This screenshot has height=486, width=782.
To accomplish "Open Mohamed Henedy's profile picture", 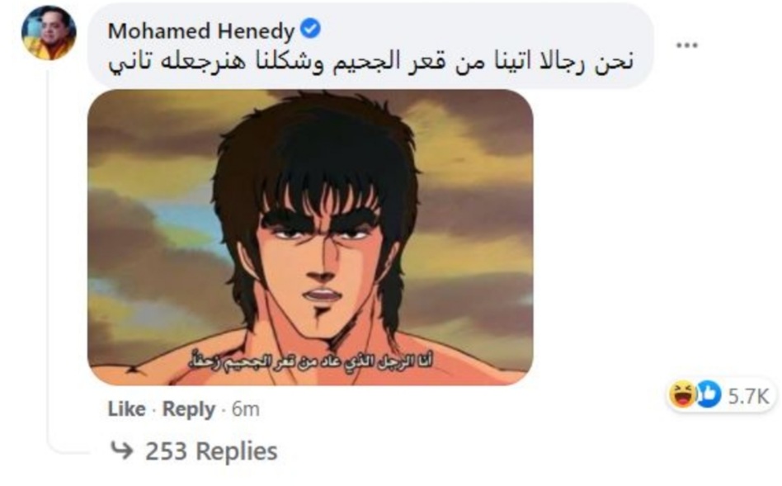I will pyautogui.click(x=49, y=33).
